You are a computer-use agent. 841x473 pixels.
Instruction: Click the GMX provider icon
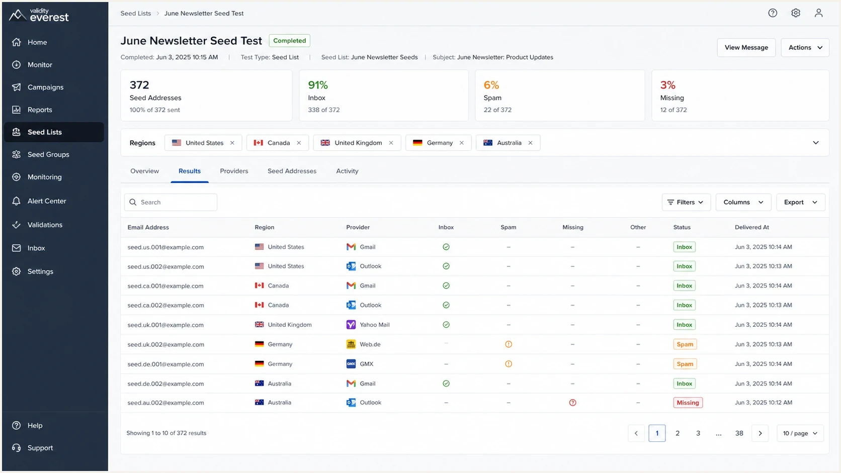pos(351,364)
